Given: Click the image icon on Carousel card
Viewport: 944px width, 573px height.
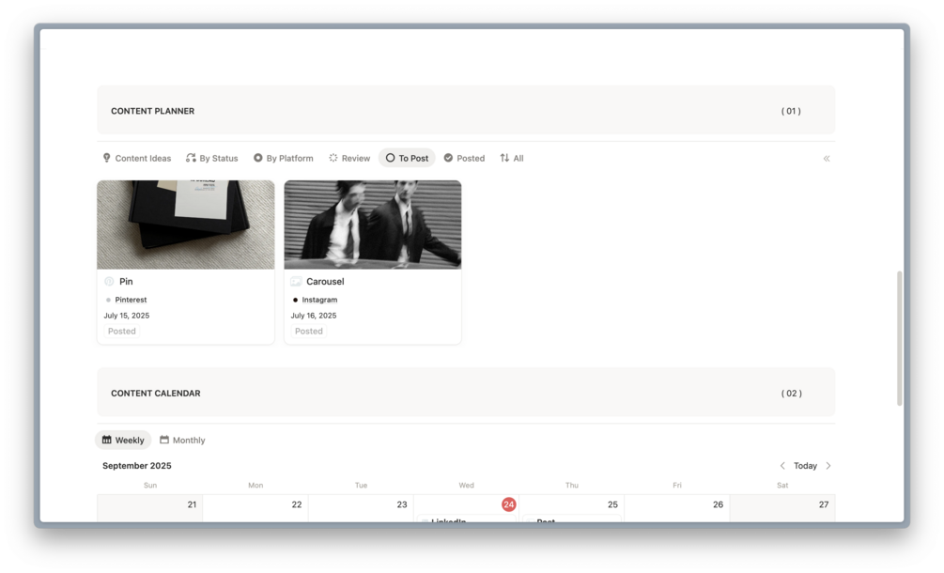Looking at the screenshot, I should [296, 281].
